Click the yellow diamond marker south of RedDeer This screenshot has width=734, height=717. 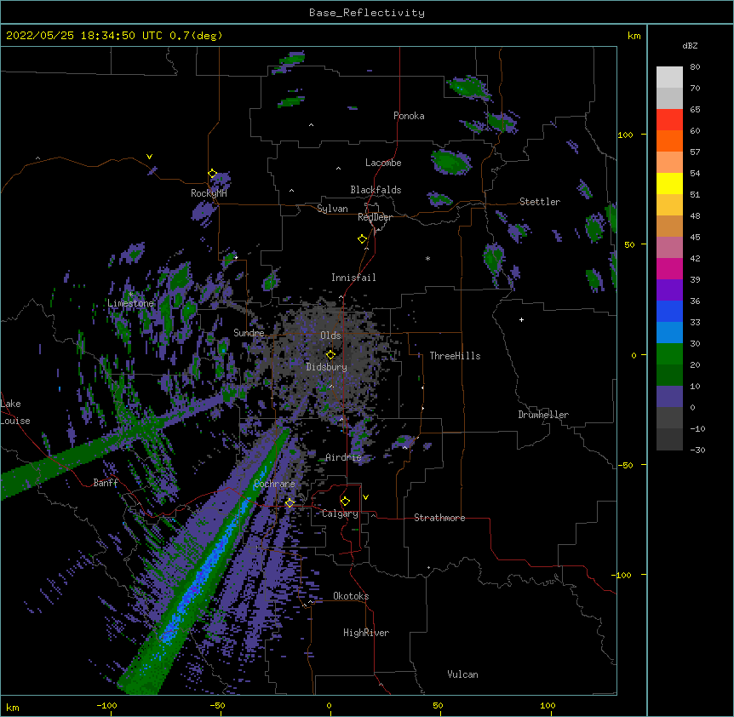coord(363,239)
